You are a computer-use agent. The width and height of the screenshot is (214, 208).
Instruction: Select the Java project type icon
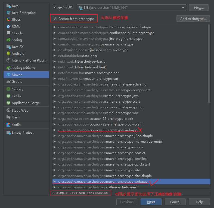coord(8,6)
